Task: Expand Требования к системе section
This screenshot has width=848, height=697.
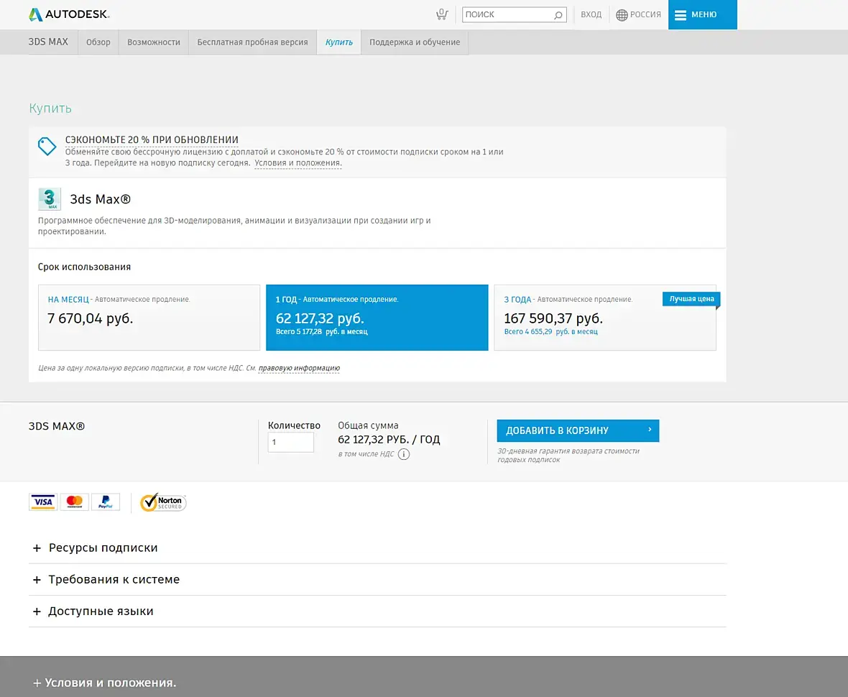Action: (377, 580)
